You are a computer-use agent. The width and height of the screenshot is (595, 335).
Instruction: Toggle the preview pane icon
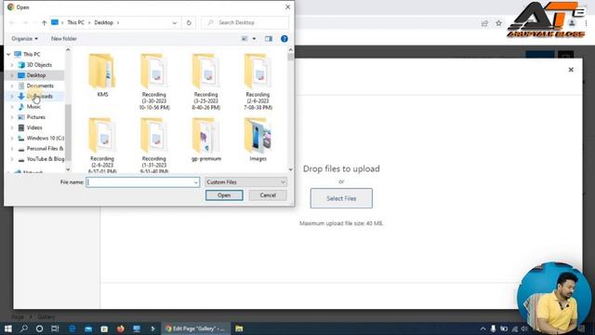(x=269, y=39)
